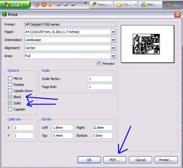
Task: Open the Paper size dropdown
Action: (113, 32)
